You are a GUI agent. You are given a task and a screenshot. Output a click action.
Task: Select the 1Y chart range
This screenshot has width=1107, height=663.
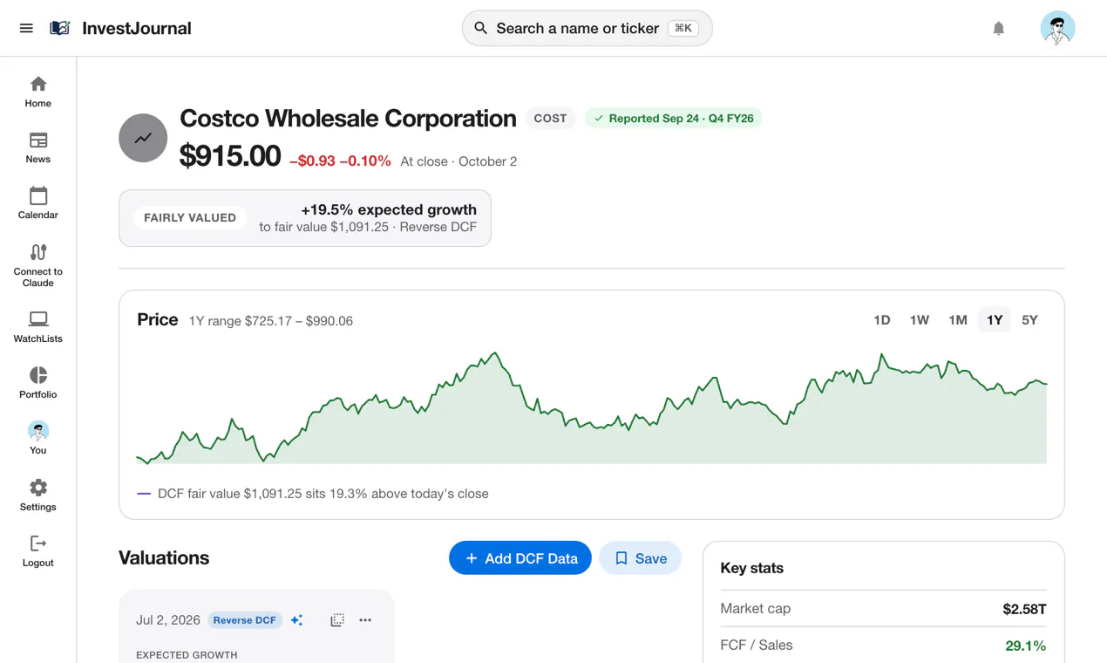pos(995,320)
